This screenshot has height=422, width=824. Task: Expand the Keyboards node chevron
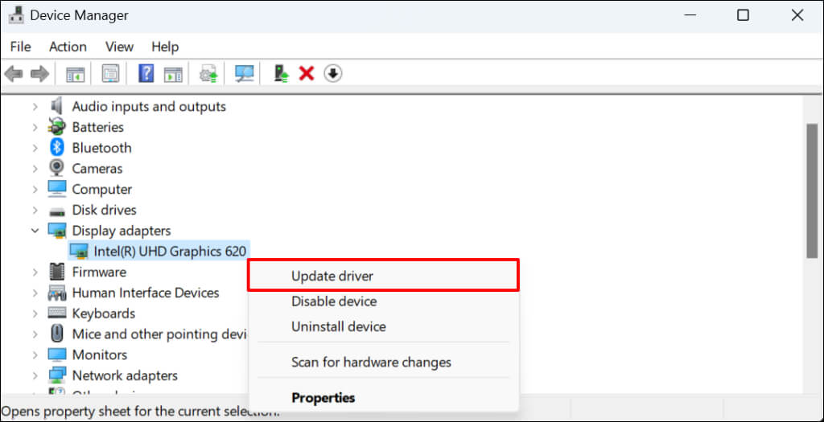[x=35, y=313]
